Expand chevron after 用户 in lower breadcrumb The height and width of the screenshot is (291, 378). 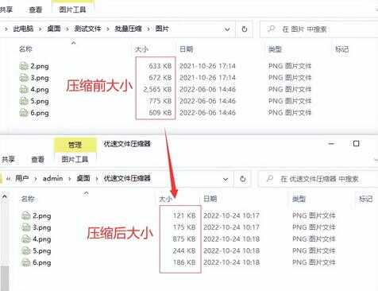tap(36, 179)
